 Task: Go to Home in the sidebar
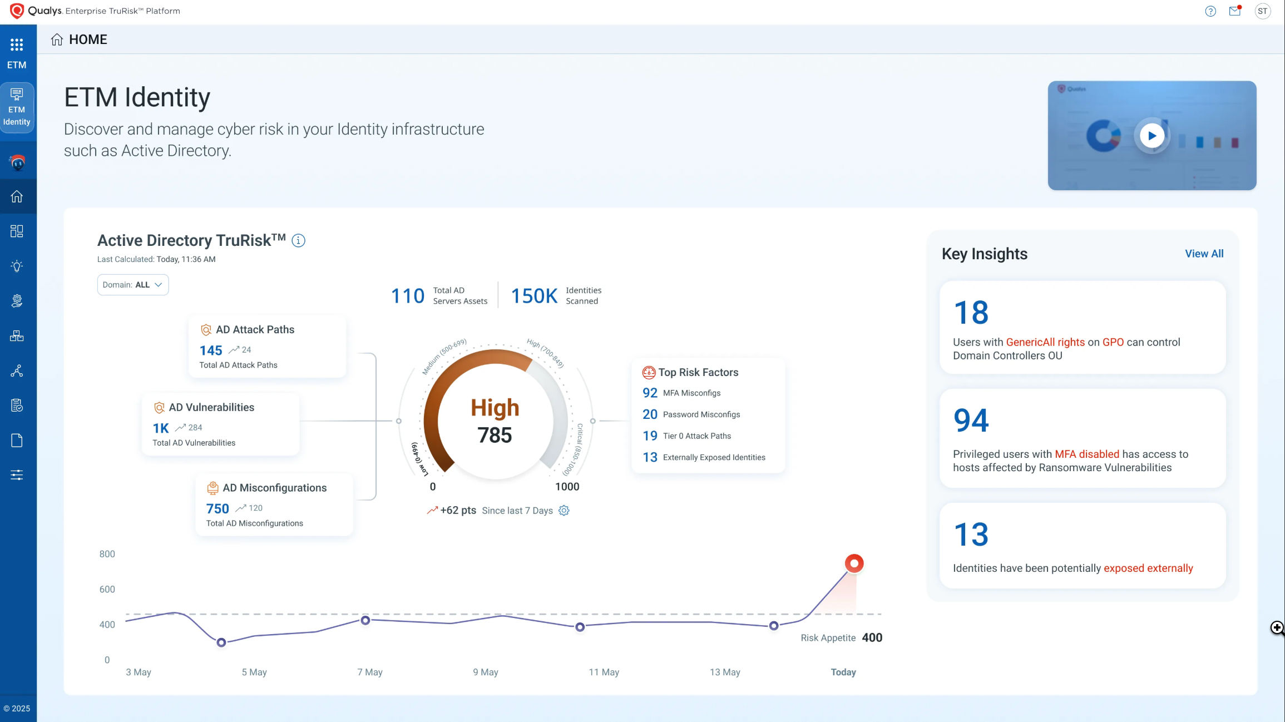click(17, 196)
